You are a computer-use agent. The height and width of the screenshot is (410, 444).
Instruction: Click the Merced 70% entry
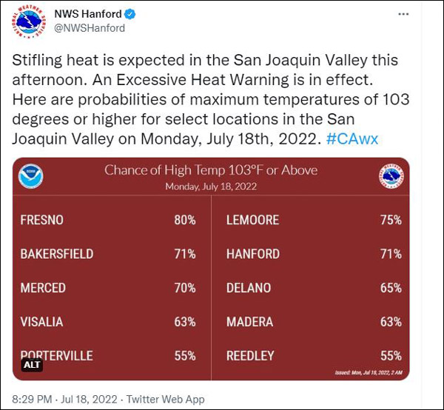click(108, 288)
